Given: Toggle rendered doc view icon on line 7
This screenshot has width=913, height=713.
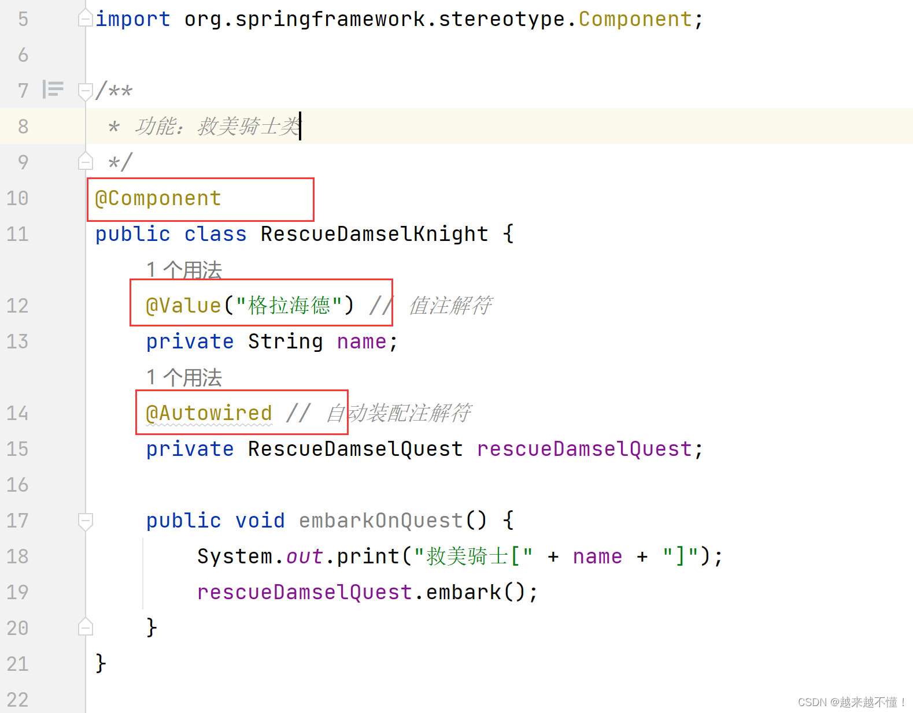Looking at the screenshot, I should point(53,90).
